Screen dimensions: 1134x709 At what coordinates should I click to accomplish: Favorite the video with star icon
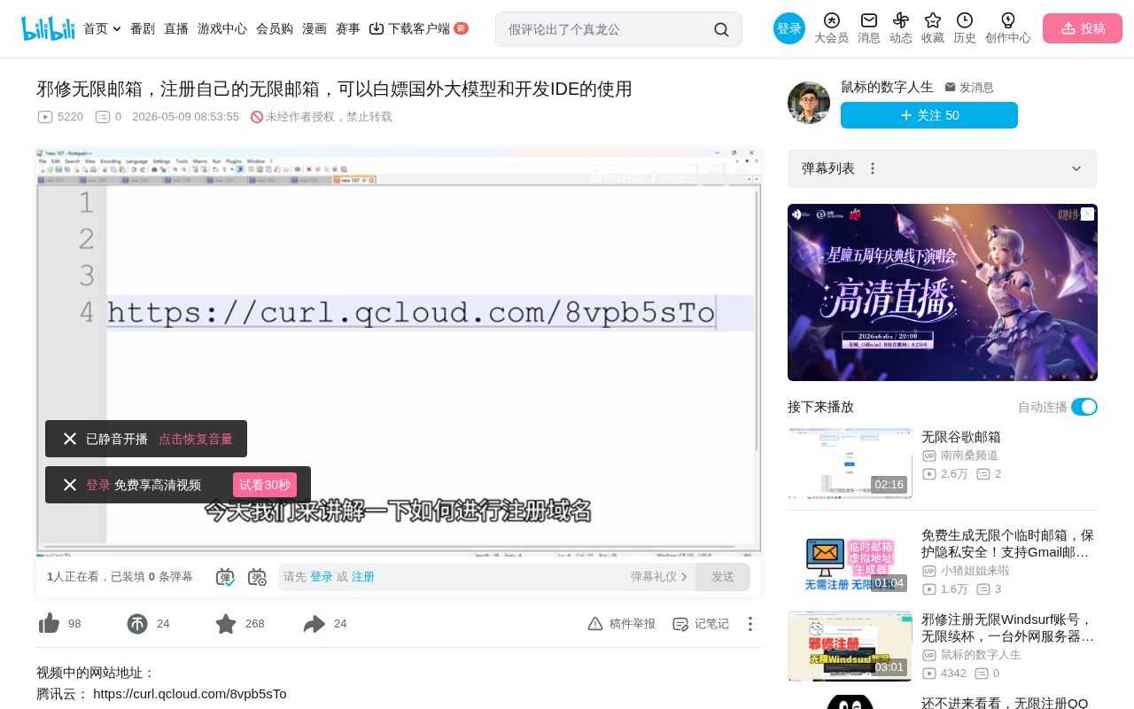tap(226, 624)
